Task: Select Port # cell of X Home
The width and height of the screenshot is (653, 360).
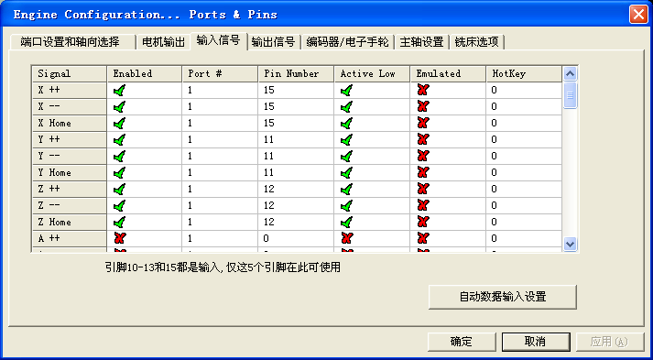Action: 220,124
